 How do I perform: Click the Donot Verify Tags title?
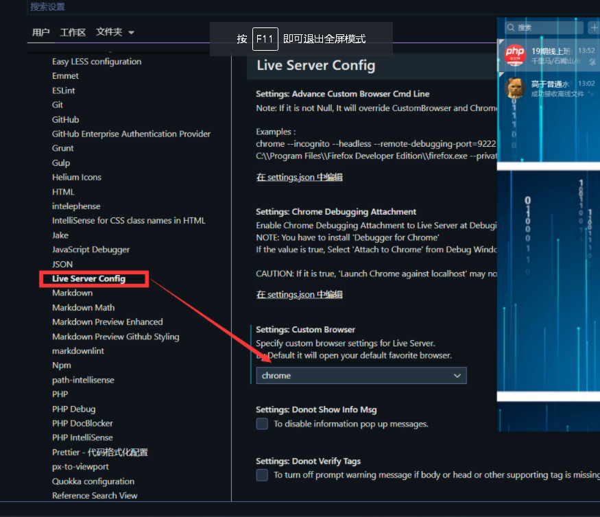pyautogui.click(x=309, y=461)
